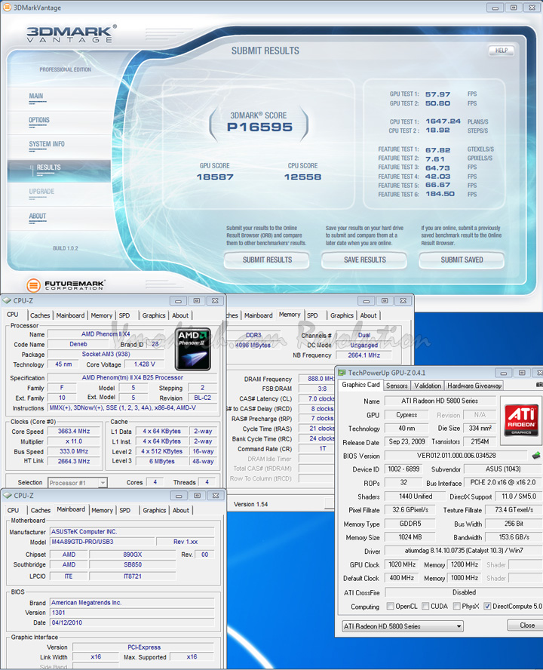This screenshot has width=543, height=670.
Task: Click the SUBMIT RESULTS button
Action: click(267, 260)
